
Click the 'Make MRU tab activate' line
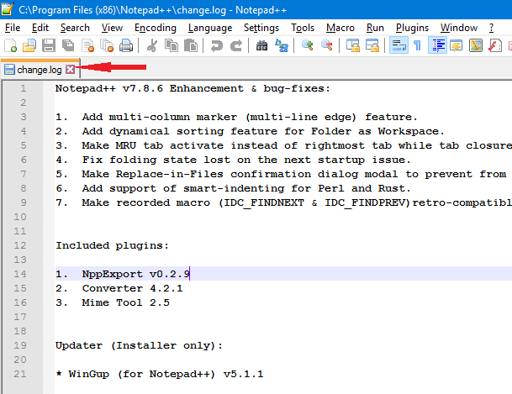[283, 145]
